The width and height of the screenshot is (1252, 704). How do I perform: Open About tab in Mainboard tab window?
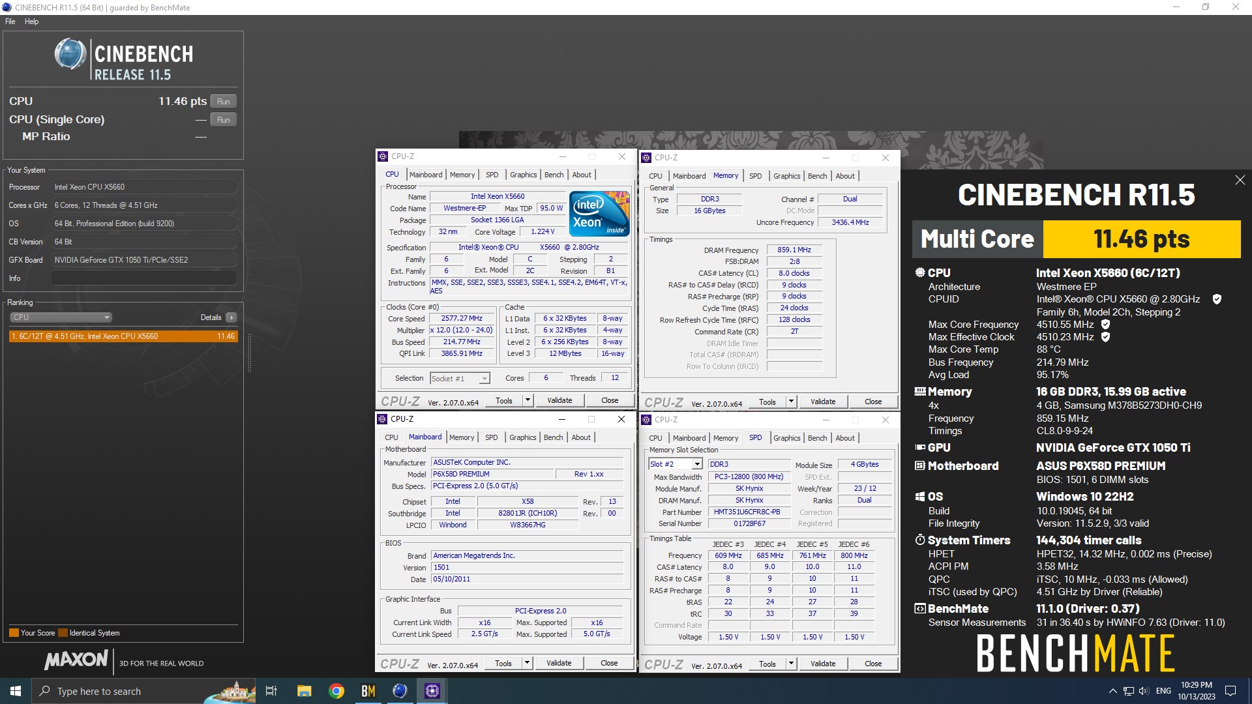(580, 437)
